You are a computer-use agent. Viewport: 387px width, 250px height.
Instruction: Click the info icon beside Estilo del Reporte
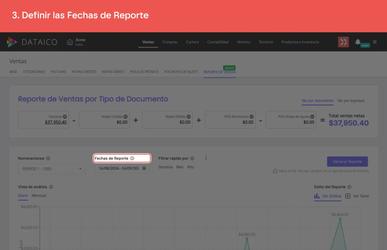pyautogui.click(x=350, y=187)
